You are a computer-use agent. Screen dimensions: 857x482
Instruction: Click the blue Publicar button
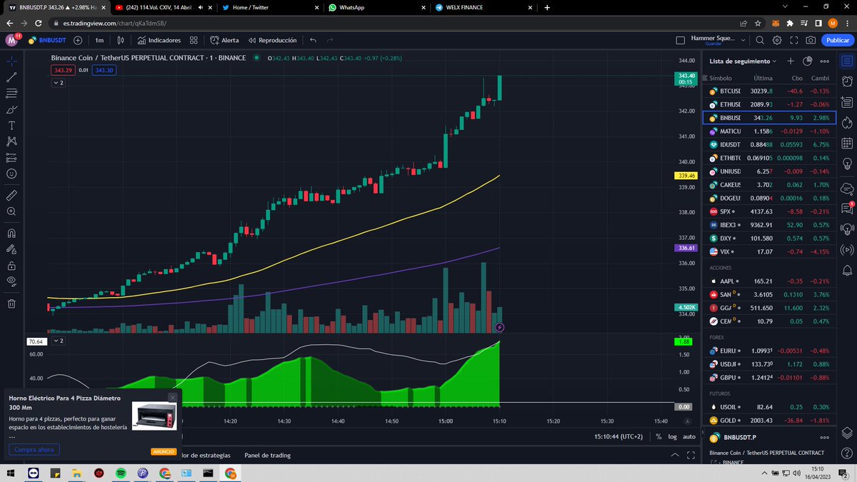click(838, 41)
